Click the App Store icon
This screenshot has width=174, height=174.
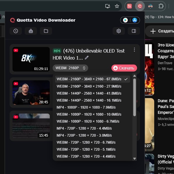click(x=135, y=20)
